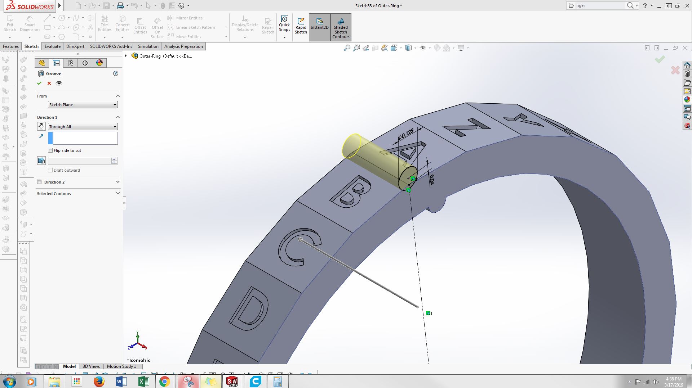The image size is (692, 388).
Task: Open the ConfigurationManager tab
Action: 71,63
